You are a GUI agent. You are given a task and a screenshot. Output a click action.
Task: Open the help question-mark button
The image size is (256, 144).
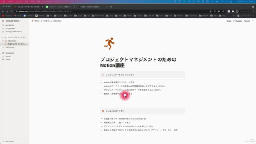(252, 140)
